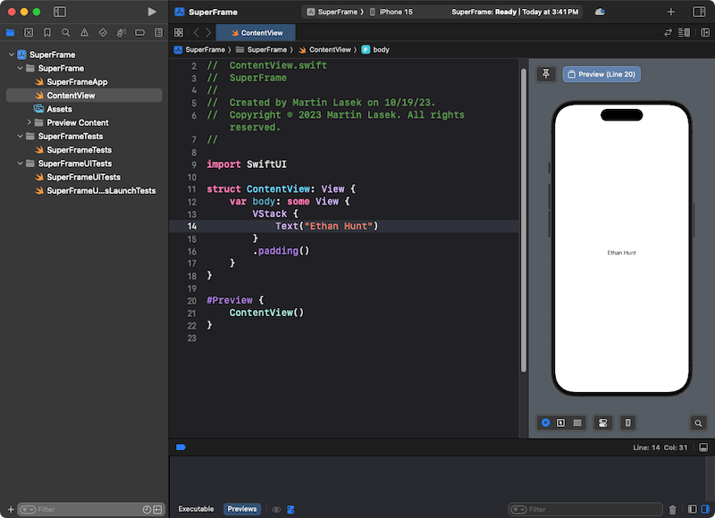Collapse the SuperFrame project root
Image resolution: width=715 pixels, height=518 pixels.
(12, 54)
